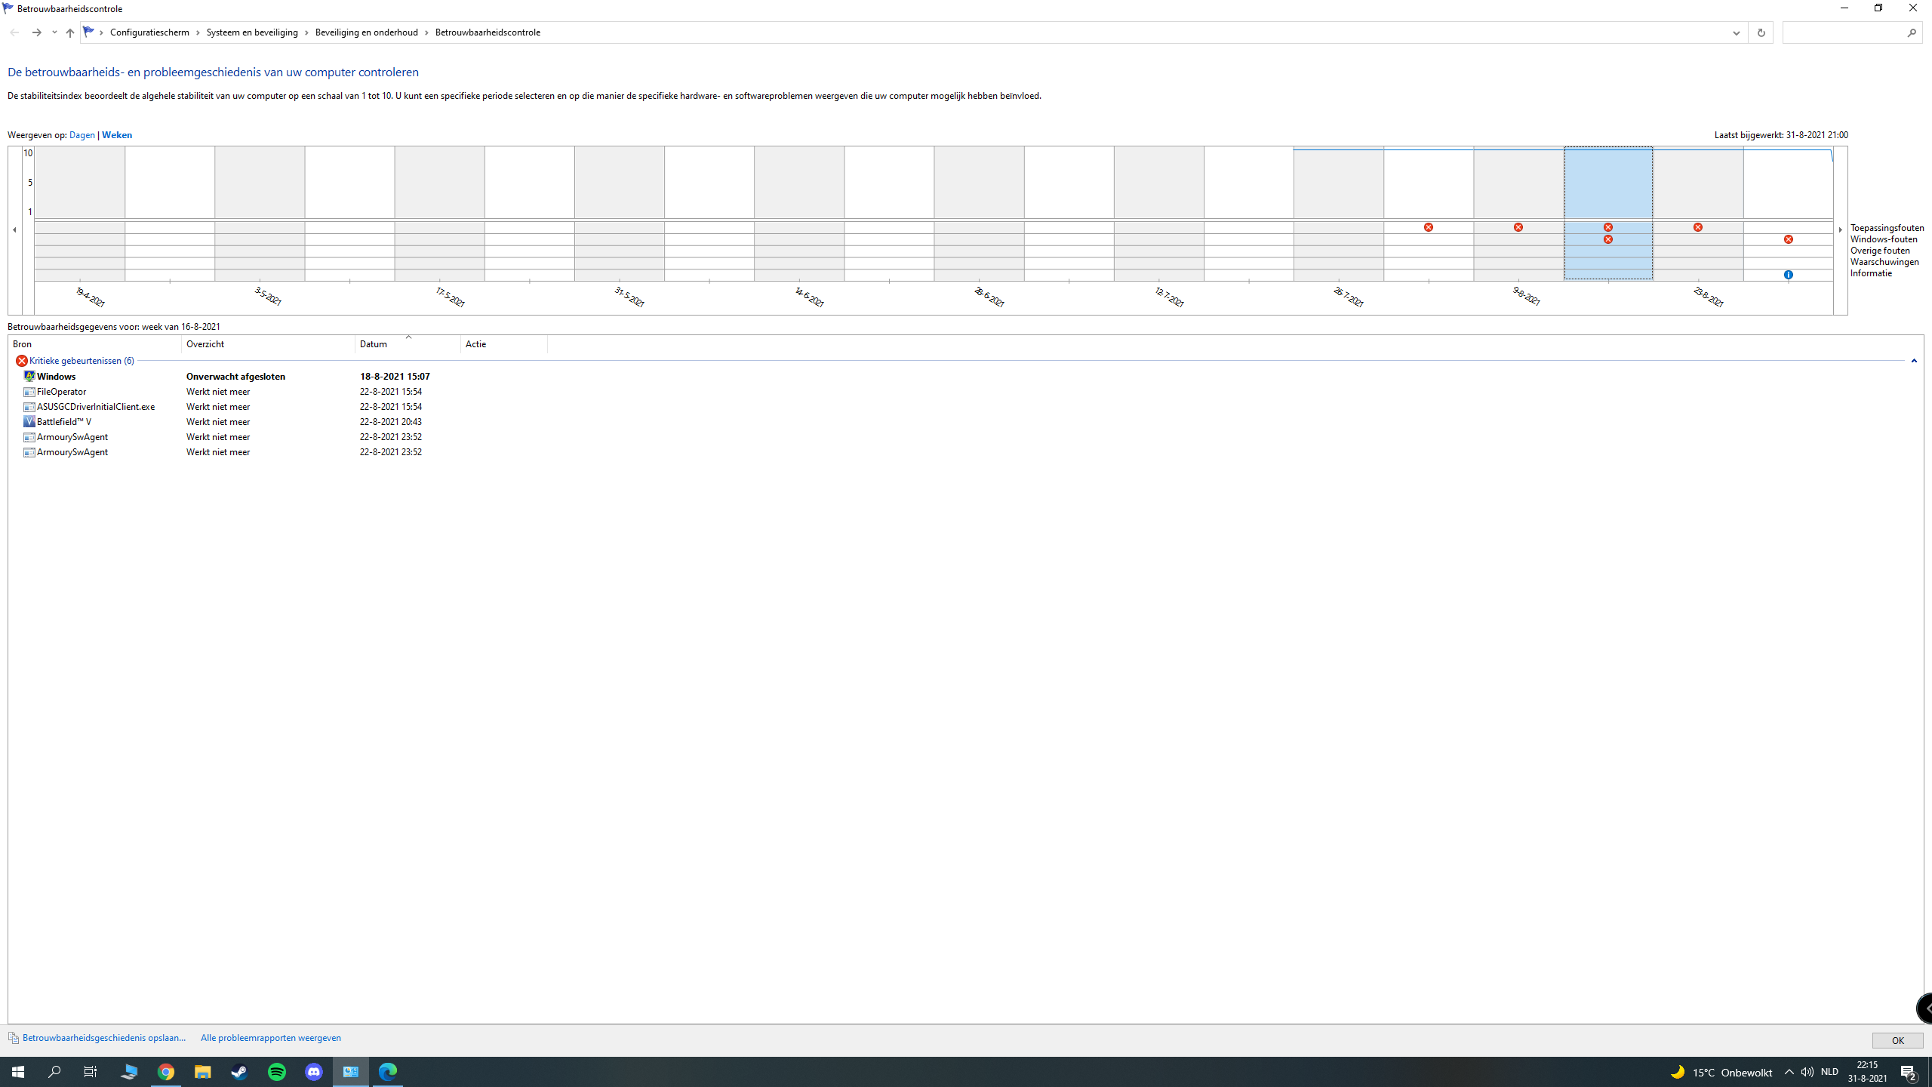Sort the list by the Datum column
This screenshot has height=1087, width=1932.
[408, 344]
